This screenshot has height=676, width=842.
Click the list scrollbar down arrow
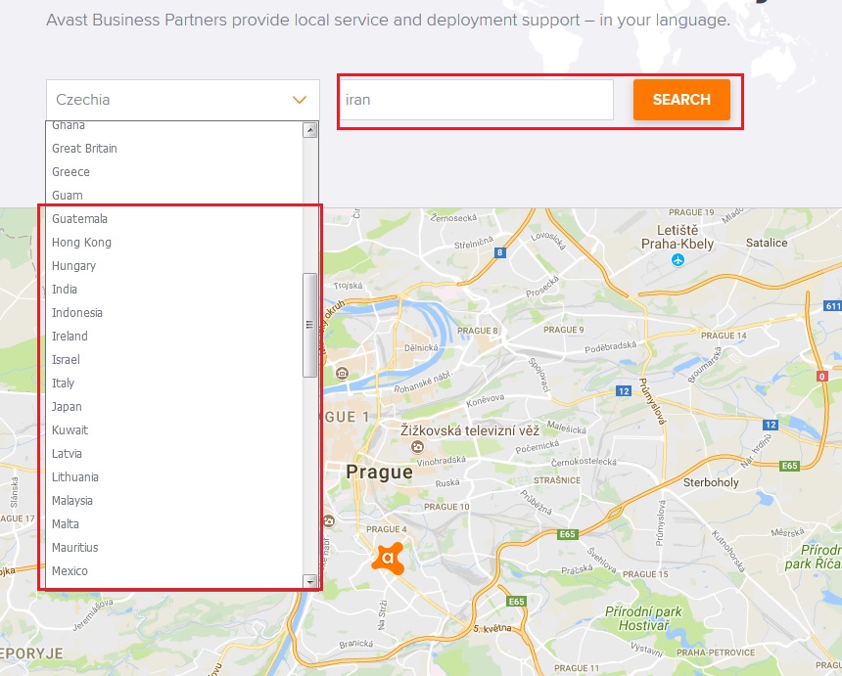click(309, 581)
